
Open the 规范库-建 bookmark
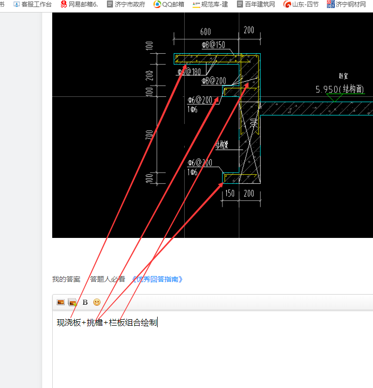coord(210,4)
